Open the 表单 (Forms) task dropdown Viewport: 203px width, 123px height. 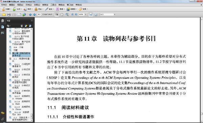click(60, 9)
